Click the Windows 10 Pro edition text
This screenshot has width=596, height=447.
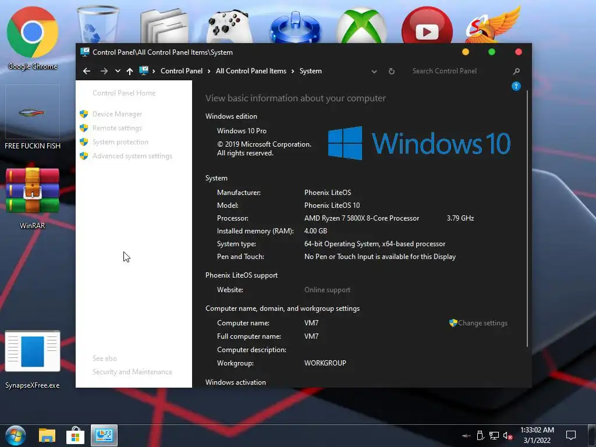(242, 131)
